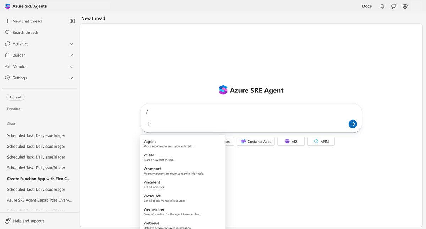Viewport: 426px width, 229px height.
Task: Click the sidebar Settings gear icon
Action: coord(8,78)
